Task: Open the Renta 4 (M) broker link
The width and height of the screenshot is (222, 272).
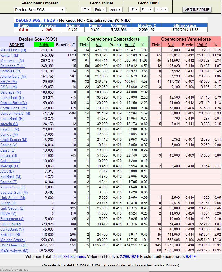Action: pyautogui.click(x=10, y=55)
